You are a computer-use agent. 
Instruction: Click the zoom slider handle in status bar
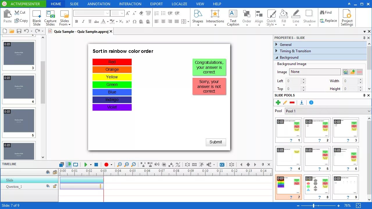click(x=313, y=206)
